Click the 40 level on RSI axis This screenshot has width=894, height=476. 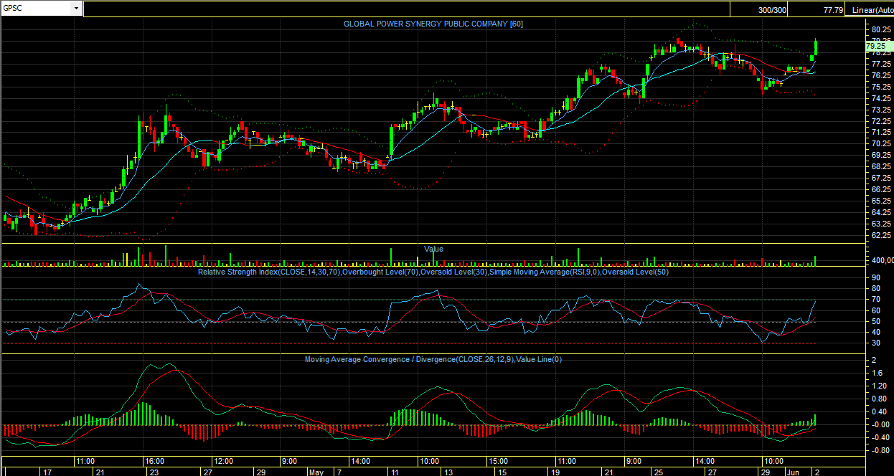coord(876,332)
